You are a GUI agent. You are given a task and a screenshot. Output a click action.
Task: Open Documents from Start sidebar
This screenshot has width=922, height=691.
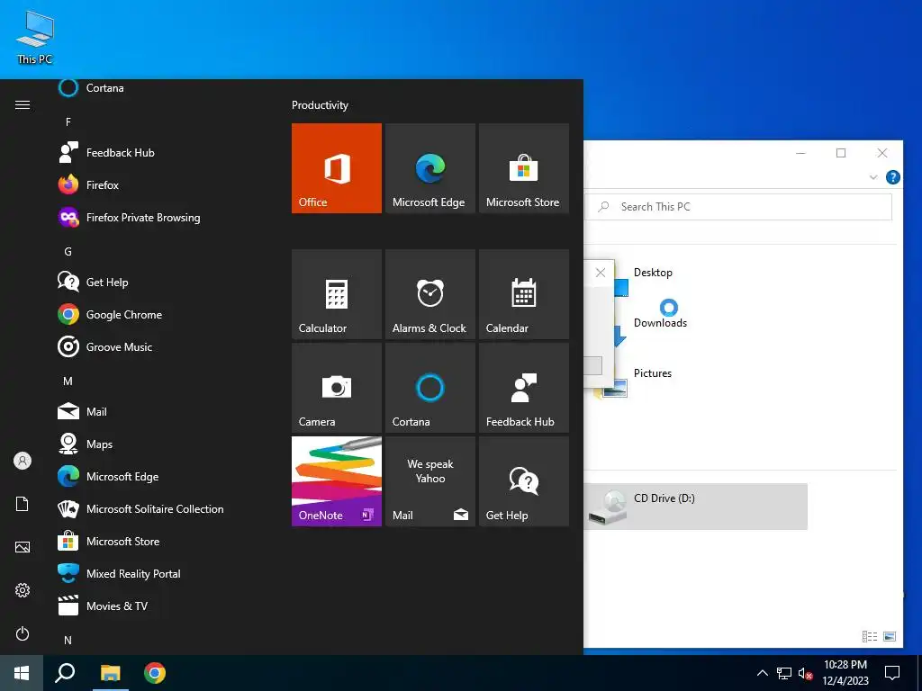23,504
